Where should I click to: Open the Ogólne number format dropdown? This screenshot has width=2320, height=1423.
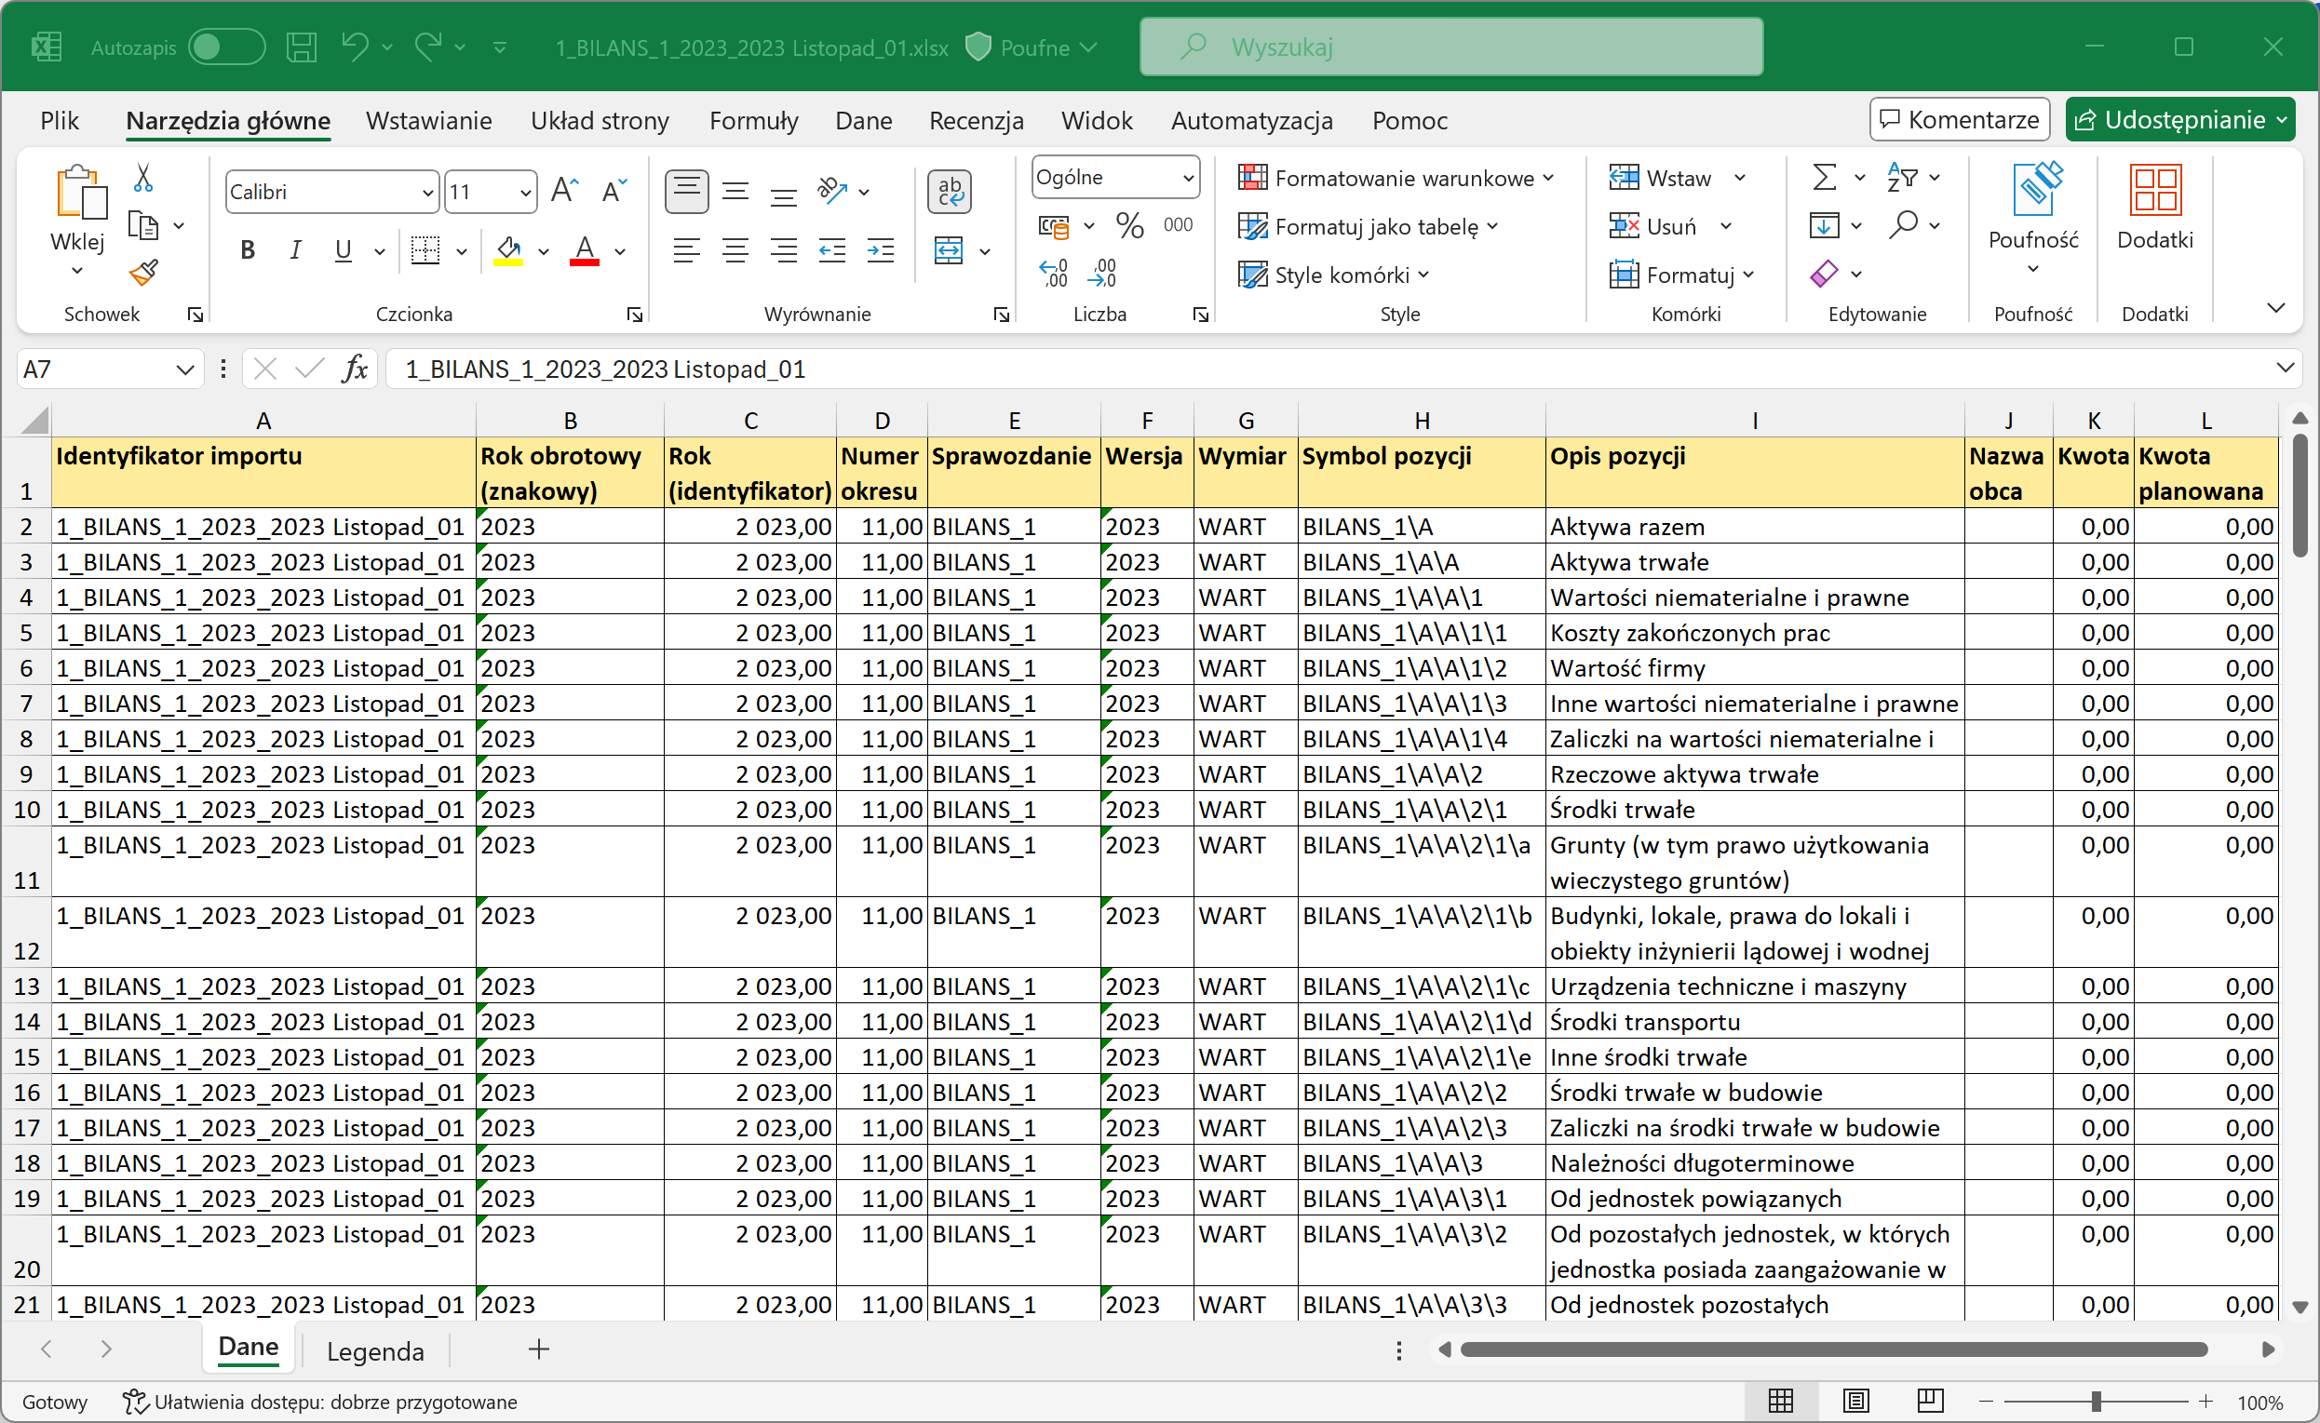point(1187,178)
